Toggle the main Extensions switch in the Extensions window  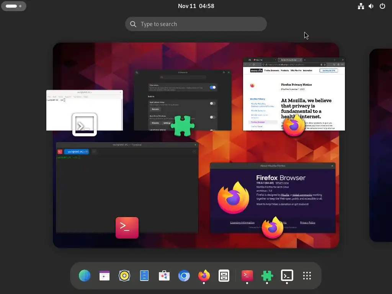(x=213, y=87)
